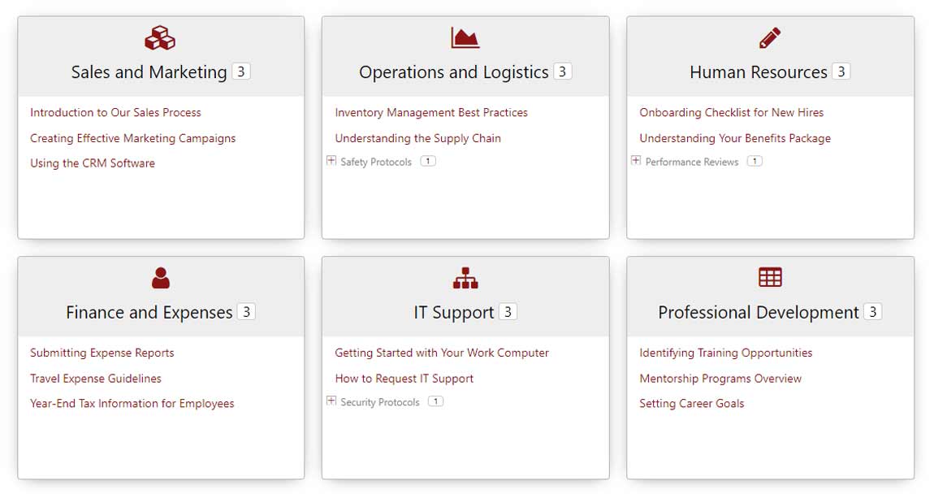Image resolution: width=934 pixels, height=494 pixels.
Task: Open Travel Expense Guidelines article
Action: click(96, 379)
